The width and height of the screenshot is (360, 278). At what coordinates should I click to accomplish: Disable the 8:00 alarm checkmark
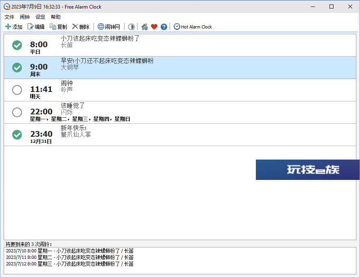(x=17, y=45)
